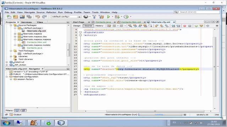Screen dimensions: 227x127
Task: Open the Tools menu
Action: click(95, 12)
